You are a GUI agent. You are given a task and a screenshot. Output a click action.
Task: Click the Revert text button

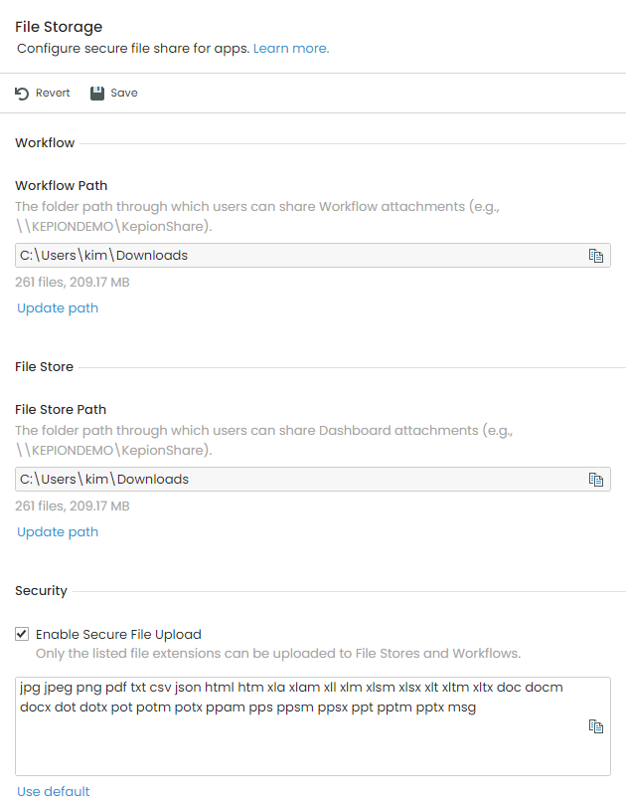(x=53, y=94)
